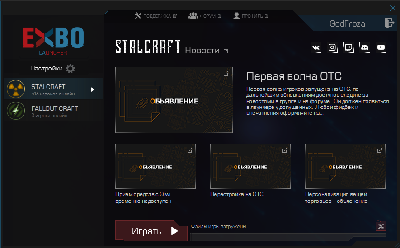Open Настройки settings label
The width and height of the screenshot is (400, 248).
pyautogui.click(x=47, y=68)
